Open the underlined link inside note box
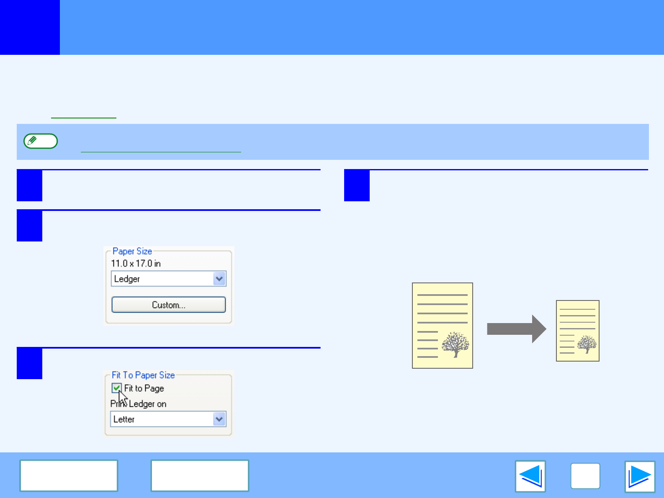Image resolution: width=664 pixels, height=498 pixels. coord(161,149)
